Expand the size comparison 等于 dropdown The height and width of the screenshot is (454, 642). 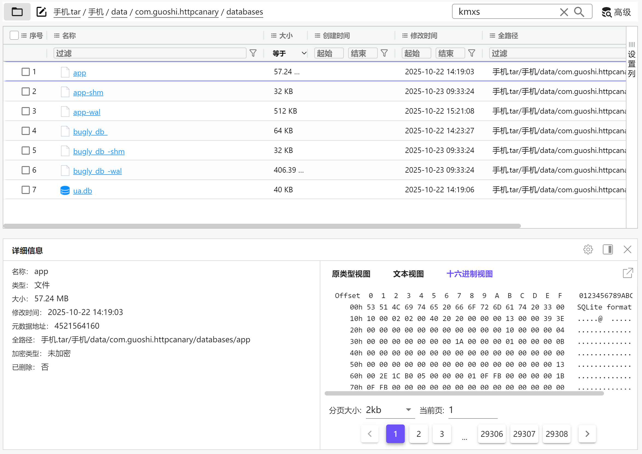pos(289,53)
